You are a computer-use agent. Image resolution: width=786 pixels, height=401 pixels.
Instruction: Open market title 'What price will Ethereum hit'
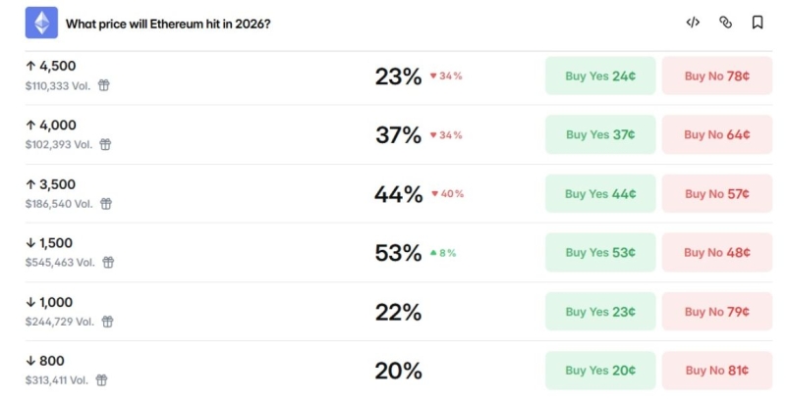pyautogui.click(x=168, y=23)
